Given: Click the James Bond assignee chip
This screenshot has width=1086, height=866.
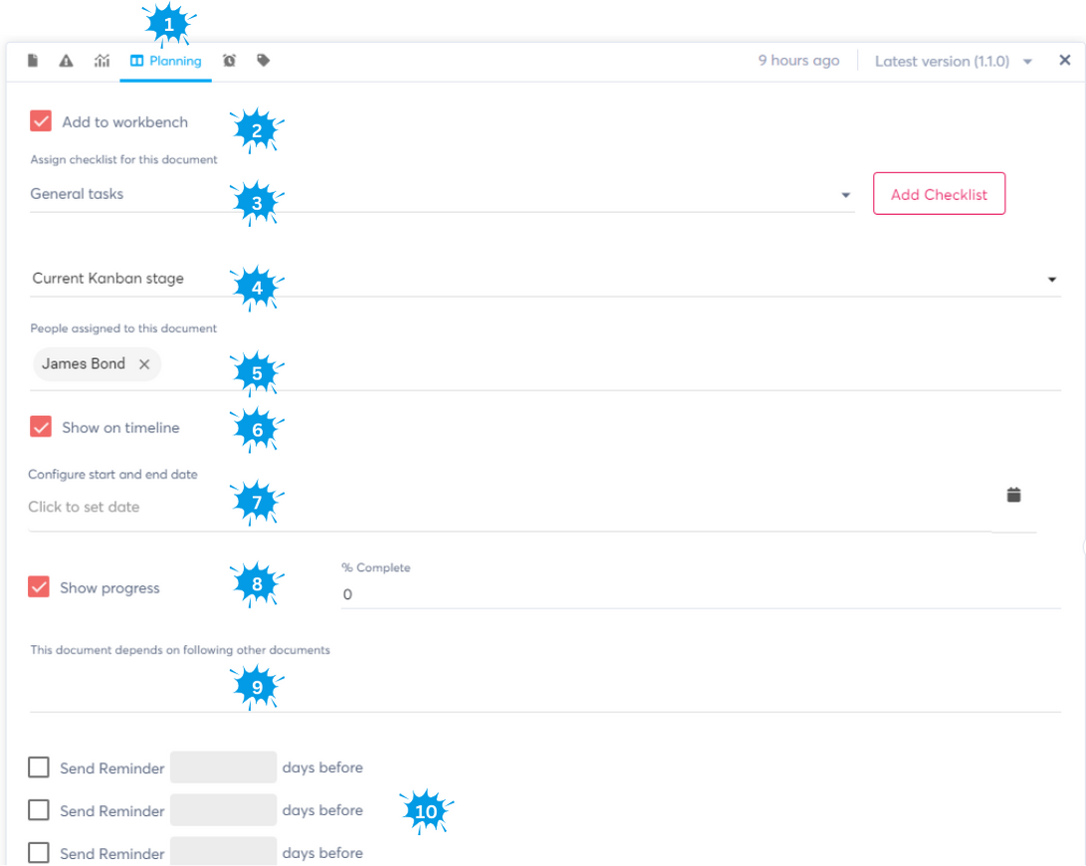Looking at the screenshot, I should 84,364.
